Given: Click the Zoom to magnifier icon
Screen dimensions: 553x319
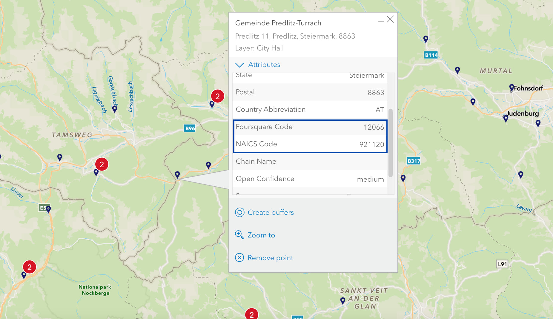Looking at the screenshot, I should click(x=239, y=235).
